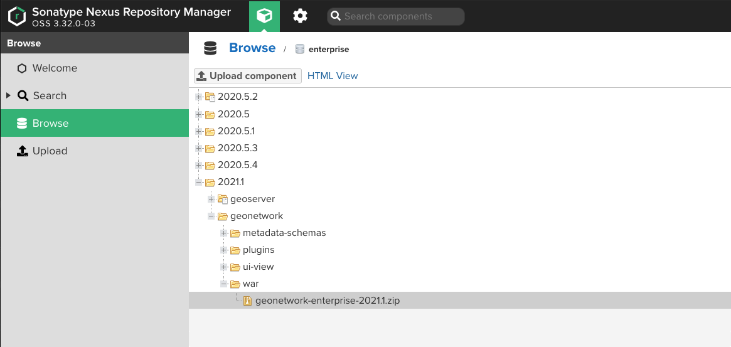Click the Sonatype Nexus hexagon logo
Viewport: 731px width, 347px height.
click(x=17, y=16)
